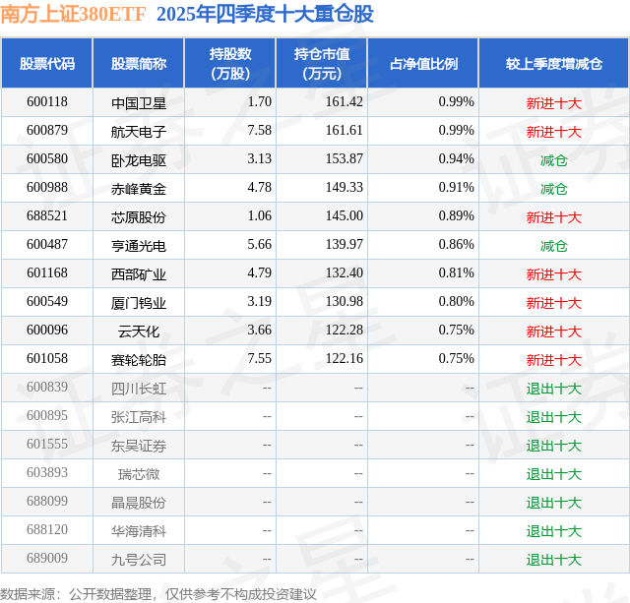Click the 占净值比例 column header

tap(423, 63)
